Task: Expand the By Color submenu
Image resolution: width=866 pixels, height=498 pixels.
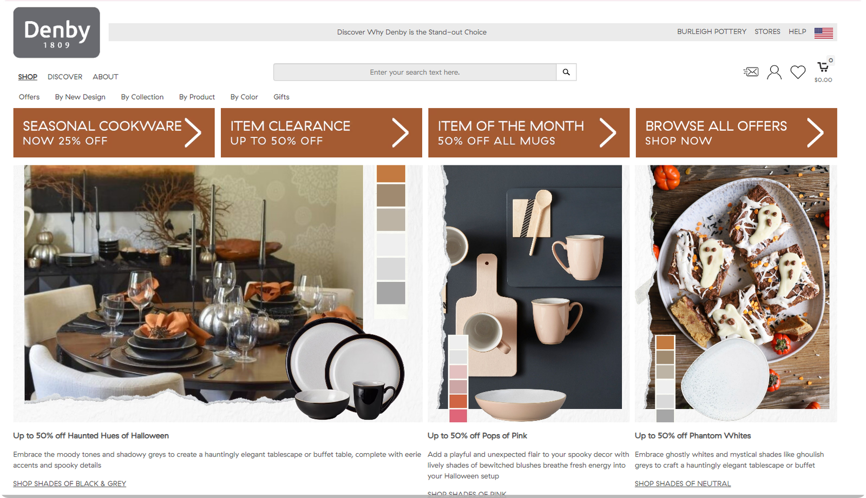Action: 244,97
